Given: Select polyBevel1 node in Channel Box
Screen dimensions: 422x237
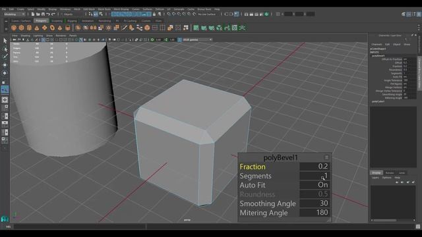Looking at the screenshot, I should point(378,55).
